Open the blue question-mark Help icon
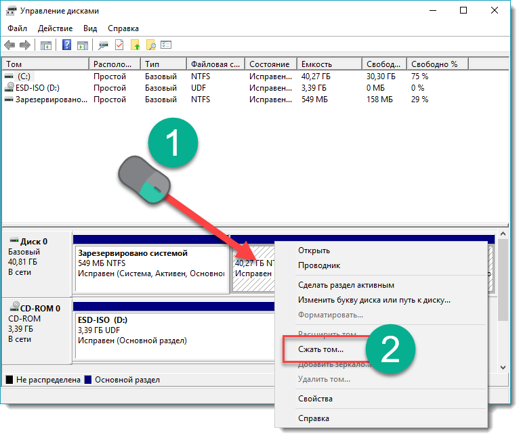This screenshot has width=521, height=438. 67,45
